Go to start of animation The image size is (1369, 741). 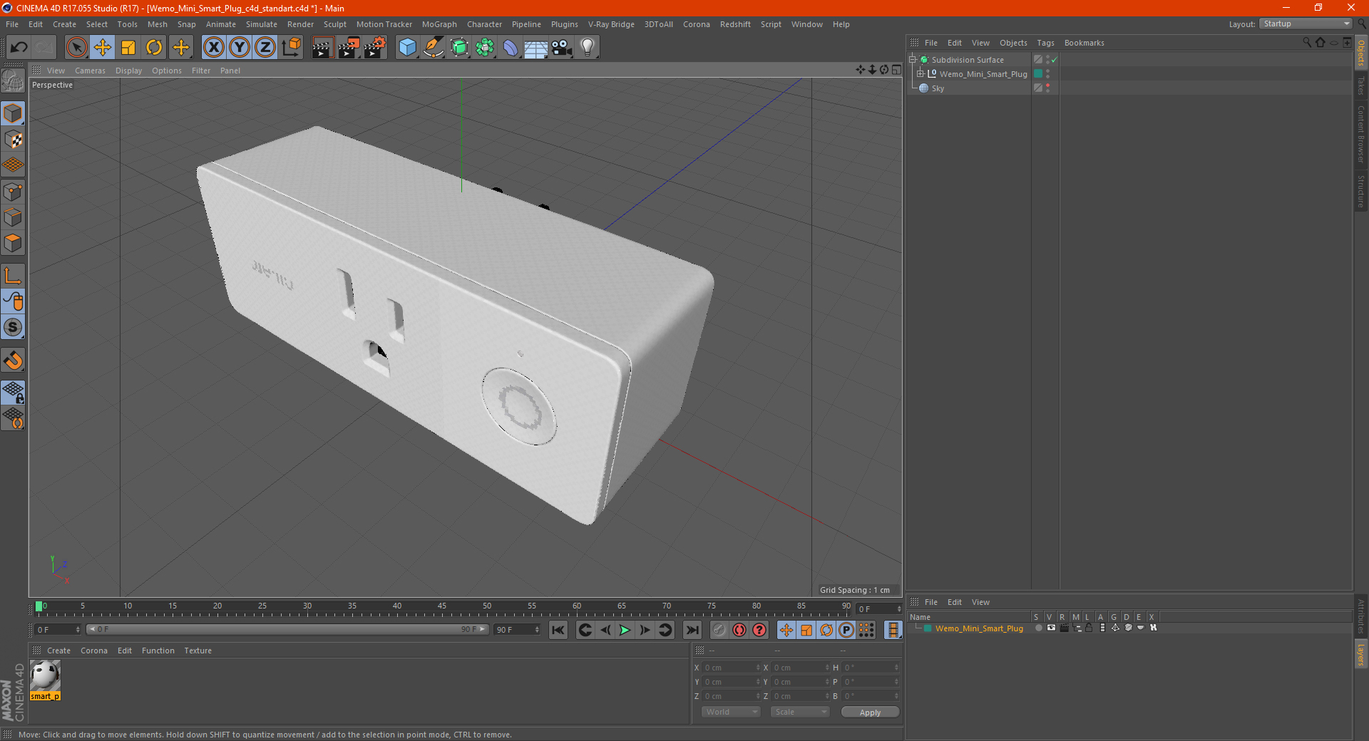click(x=558, y=630)
